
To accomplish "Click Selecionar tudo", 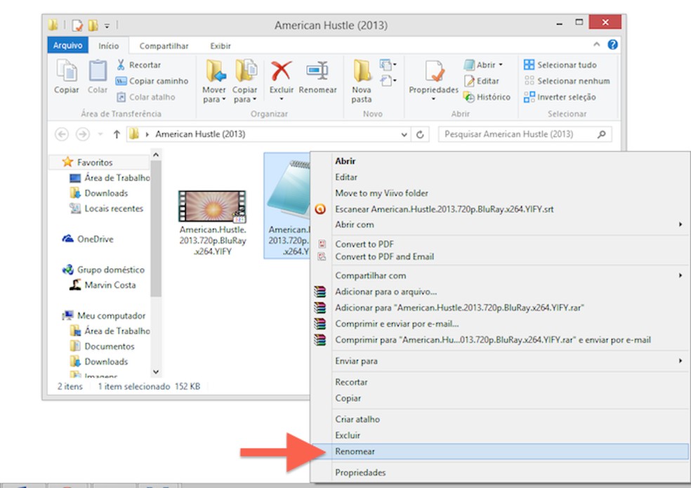I will (560, 65).
